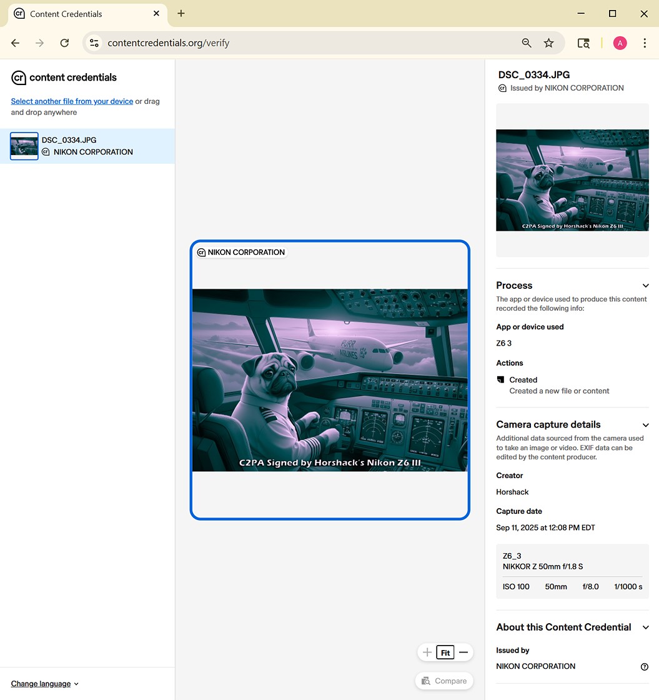
Task: Open the Change language dropdown
Action: click(x=45, y=684)
